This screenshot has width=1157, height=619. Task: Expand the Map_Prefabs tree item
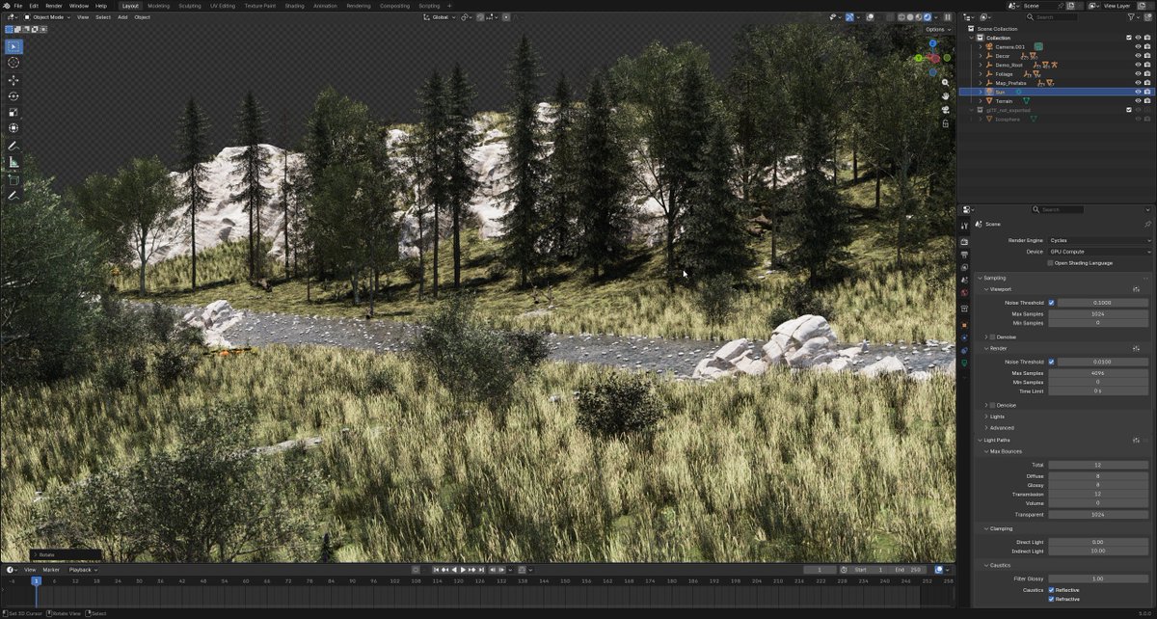[981, 83]
